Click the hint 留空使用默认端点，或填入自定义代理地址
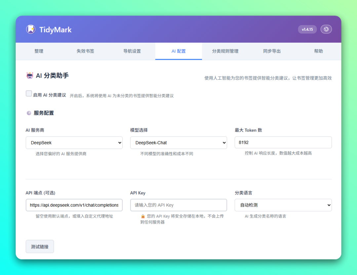 coord(74,216)
